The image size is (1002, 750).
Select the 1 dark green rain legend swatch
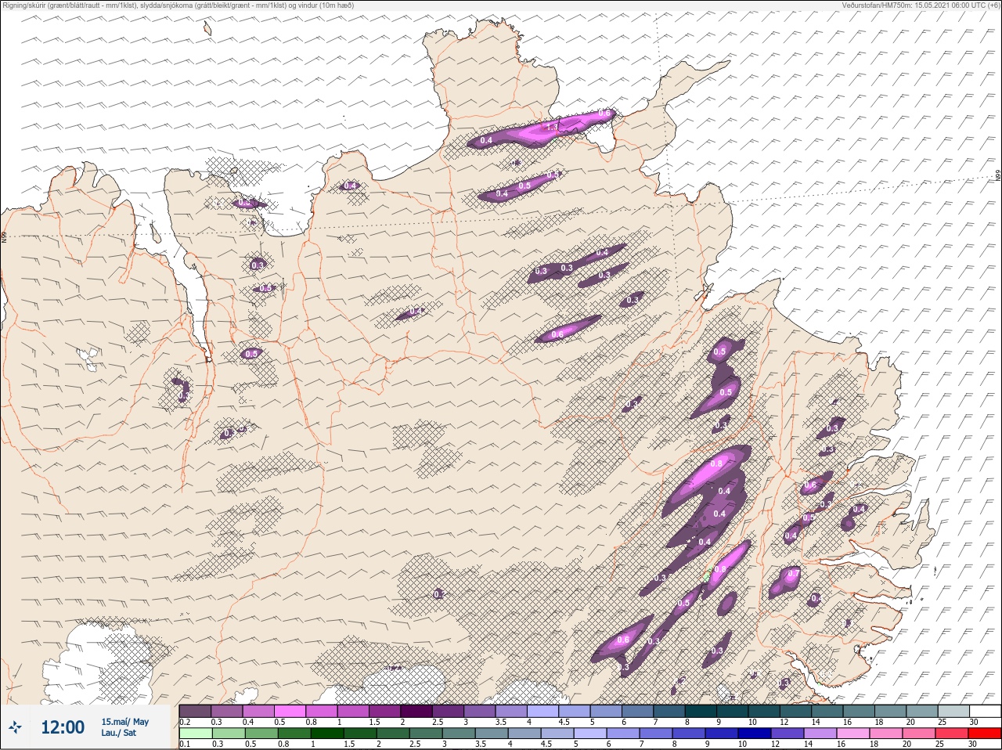coord(326,734)
